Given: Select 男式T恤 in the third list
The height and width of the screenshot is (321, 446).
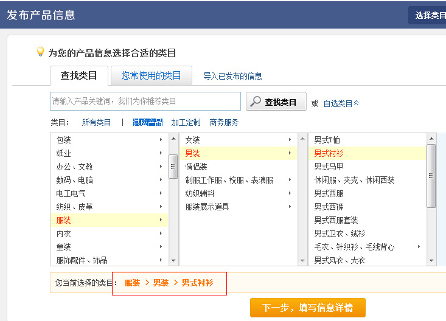Looking at the screenshot, I should coord(368,140).
